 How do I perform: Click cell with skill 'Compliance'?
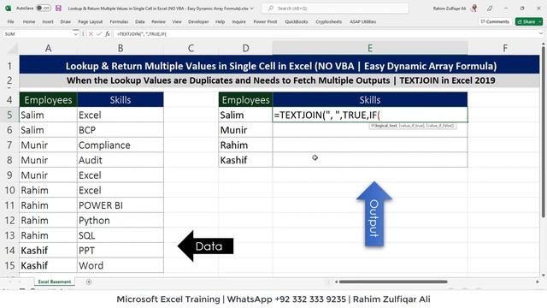[120, 145]
